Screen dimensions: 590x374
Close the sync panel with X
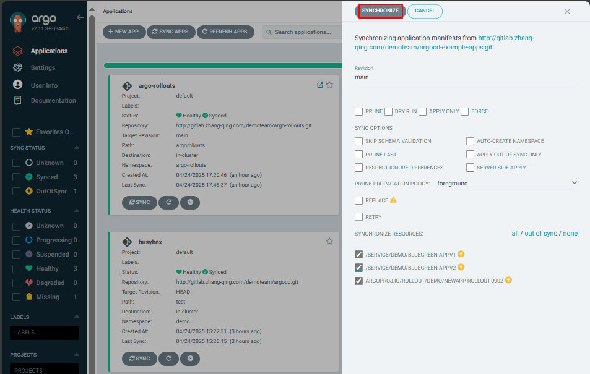coord(567,12)
